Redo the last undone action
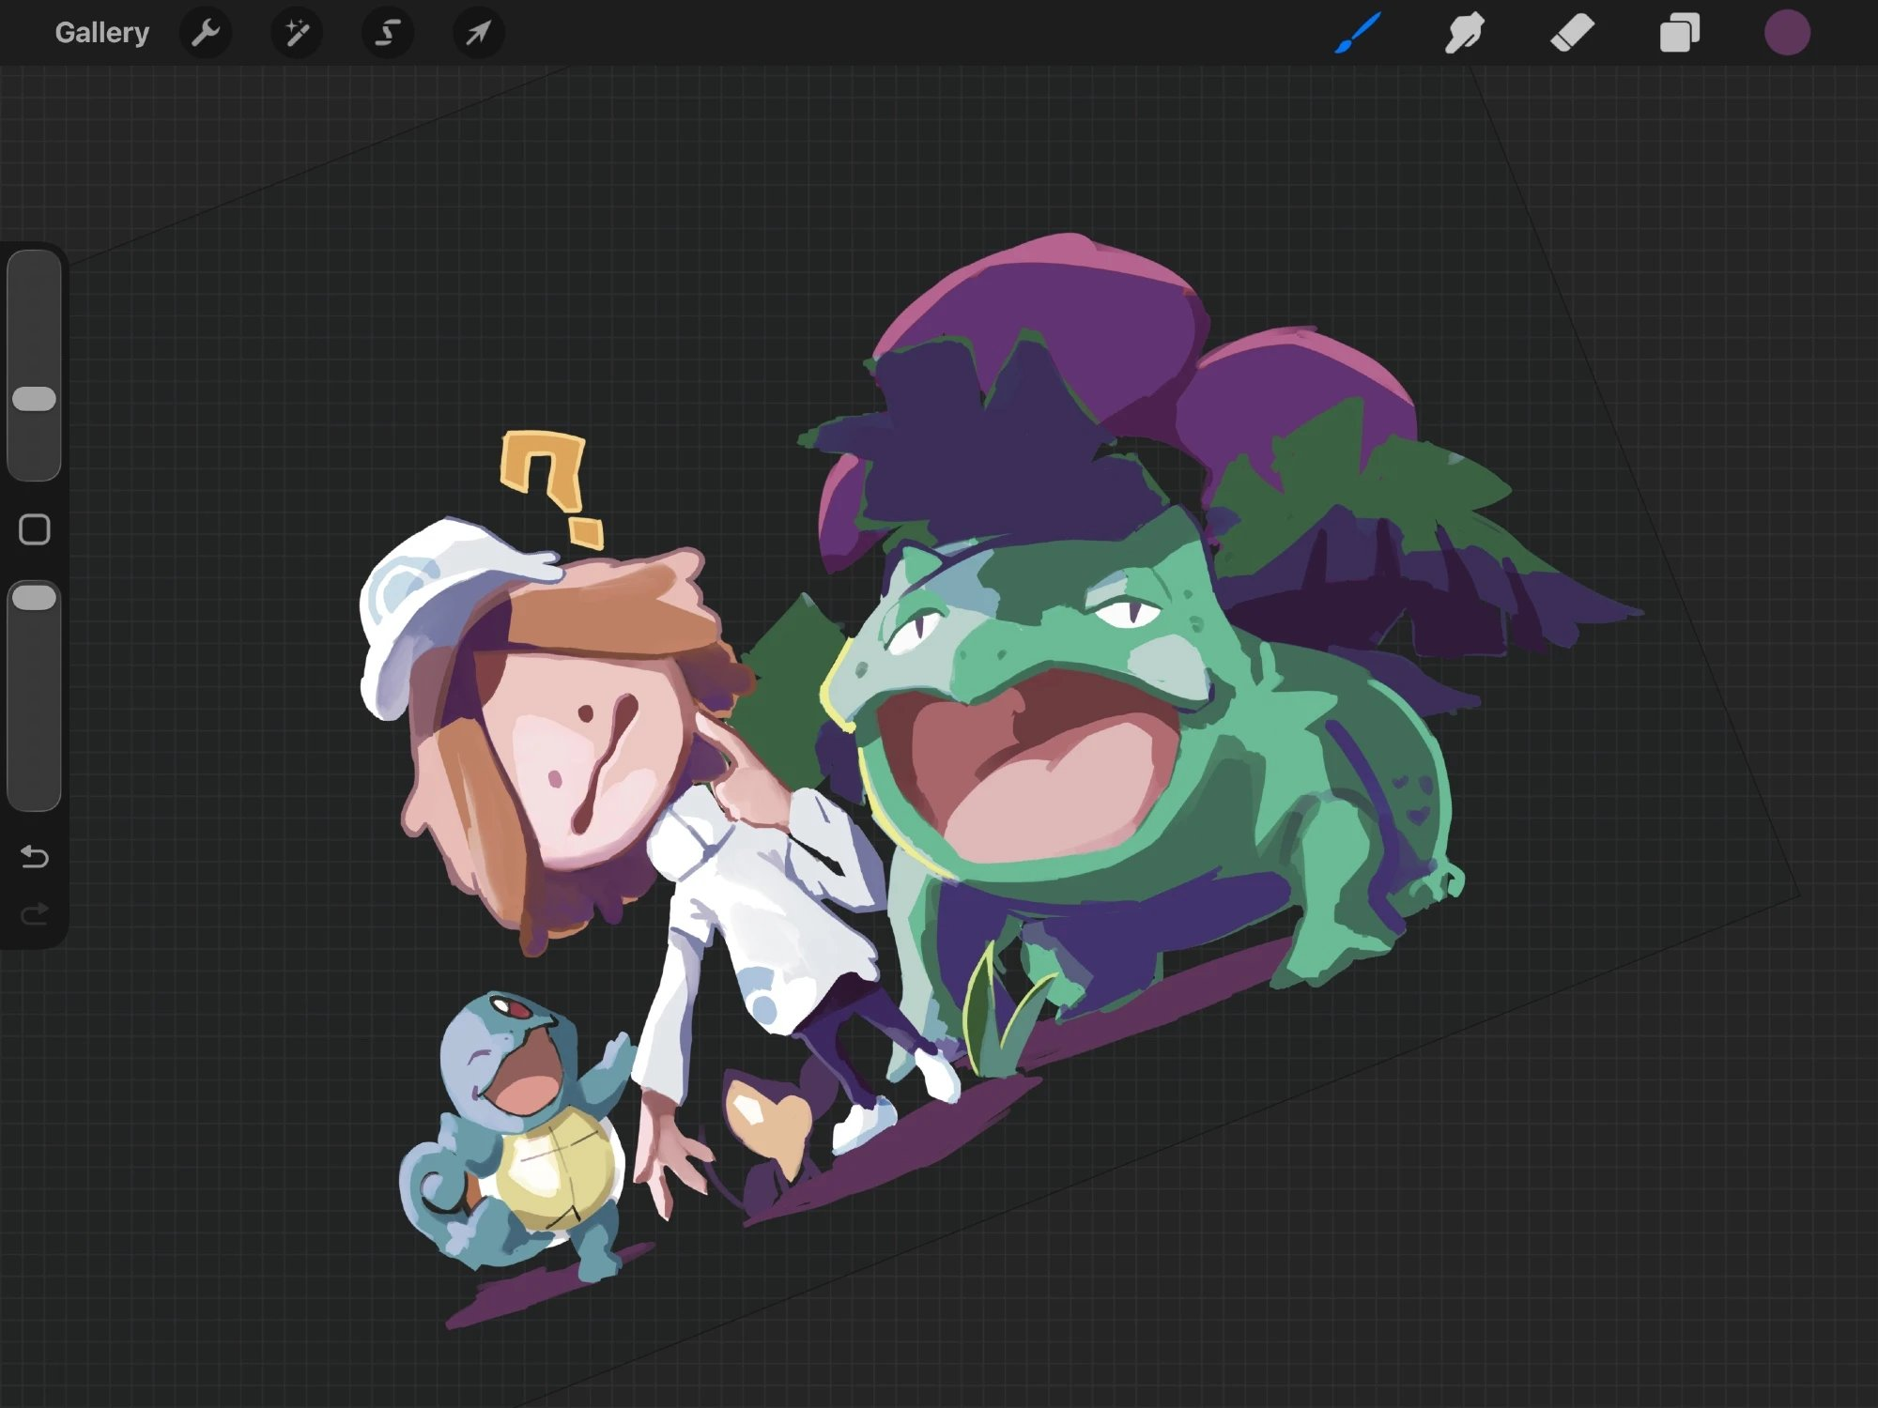This screenshot has height=1408, width=1878. coord(35,913)
